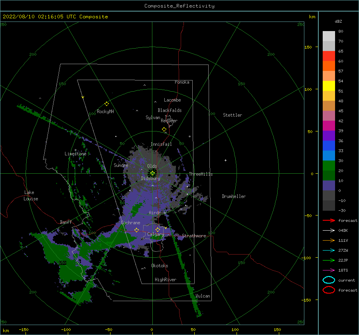Viewport: 359px width, 335px height.
Task: Click the yellow station marker south of RedDeer
Action: coord(164,129)
